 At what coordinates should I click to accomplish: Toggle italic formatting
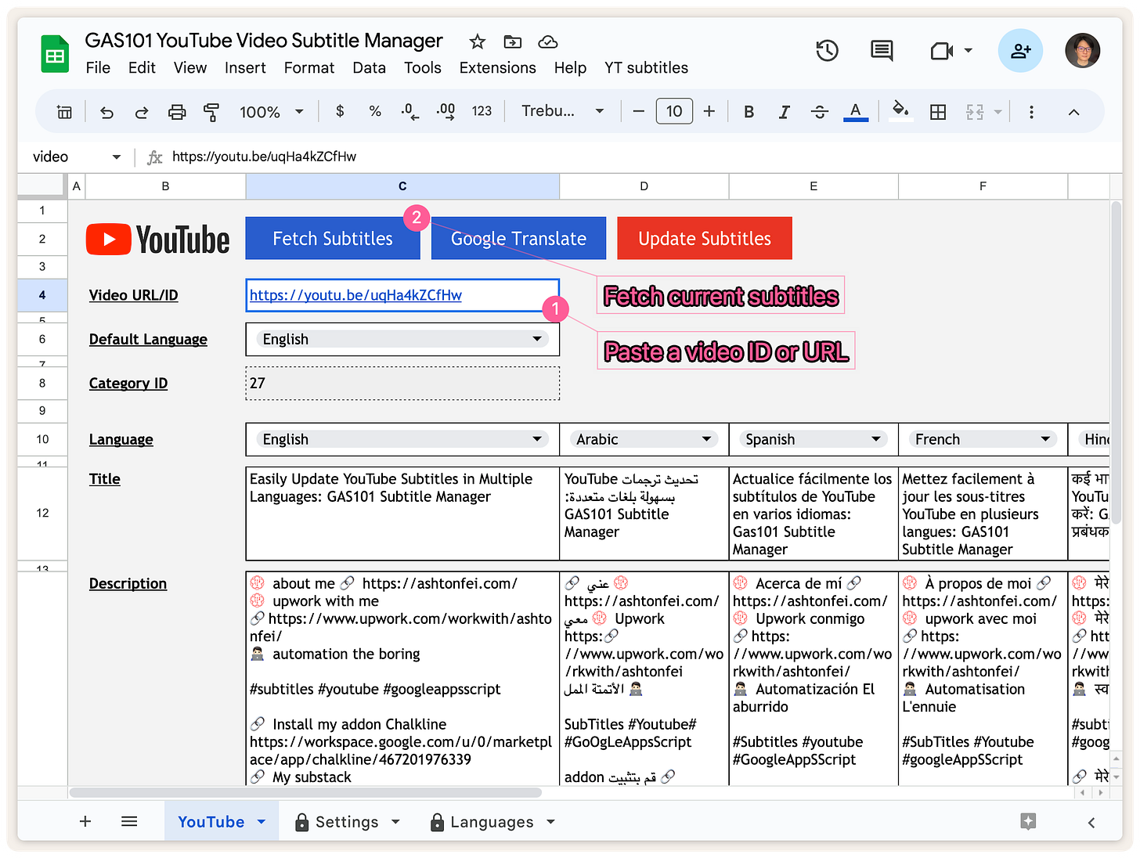[784, 112]
